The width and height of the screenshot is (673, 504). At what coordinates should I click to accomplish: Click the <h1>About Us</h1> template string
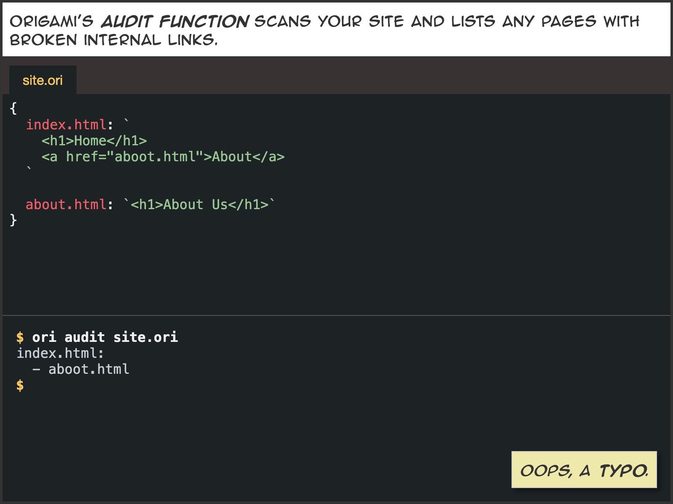point(199,205)
